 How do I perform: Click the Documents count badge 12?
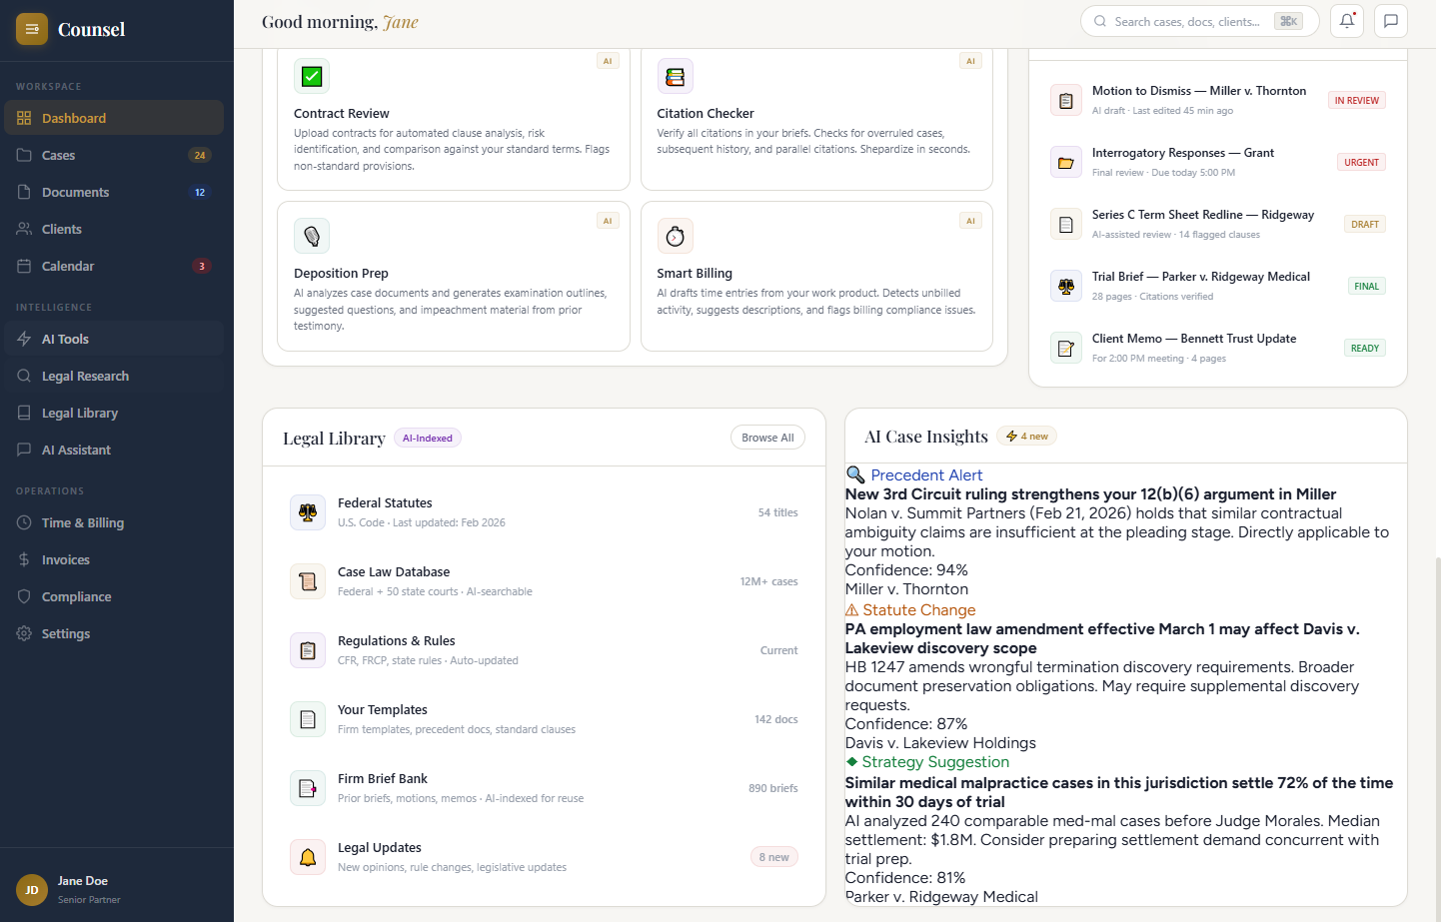click(200, 192)
